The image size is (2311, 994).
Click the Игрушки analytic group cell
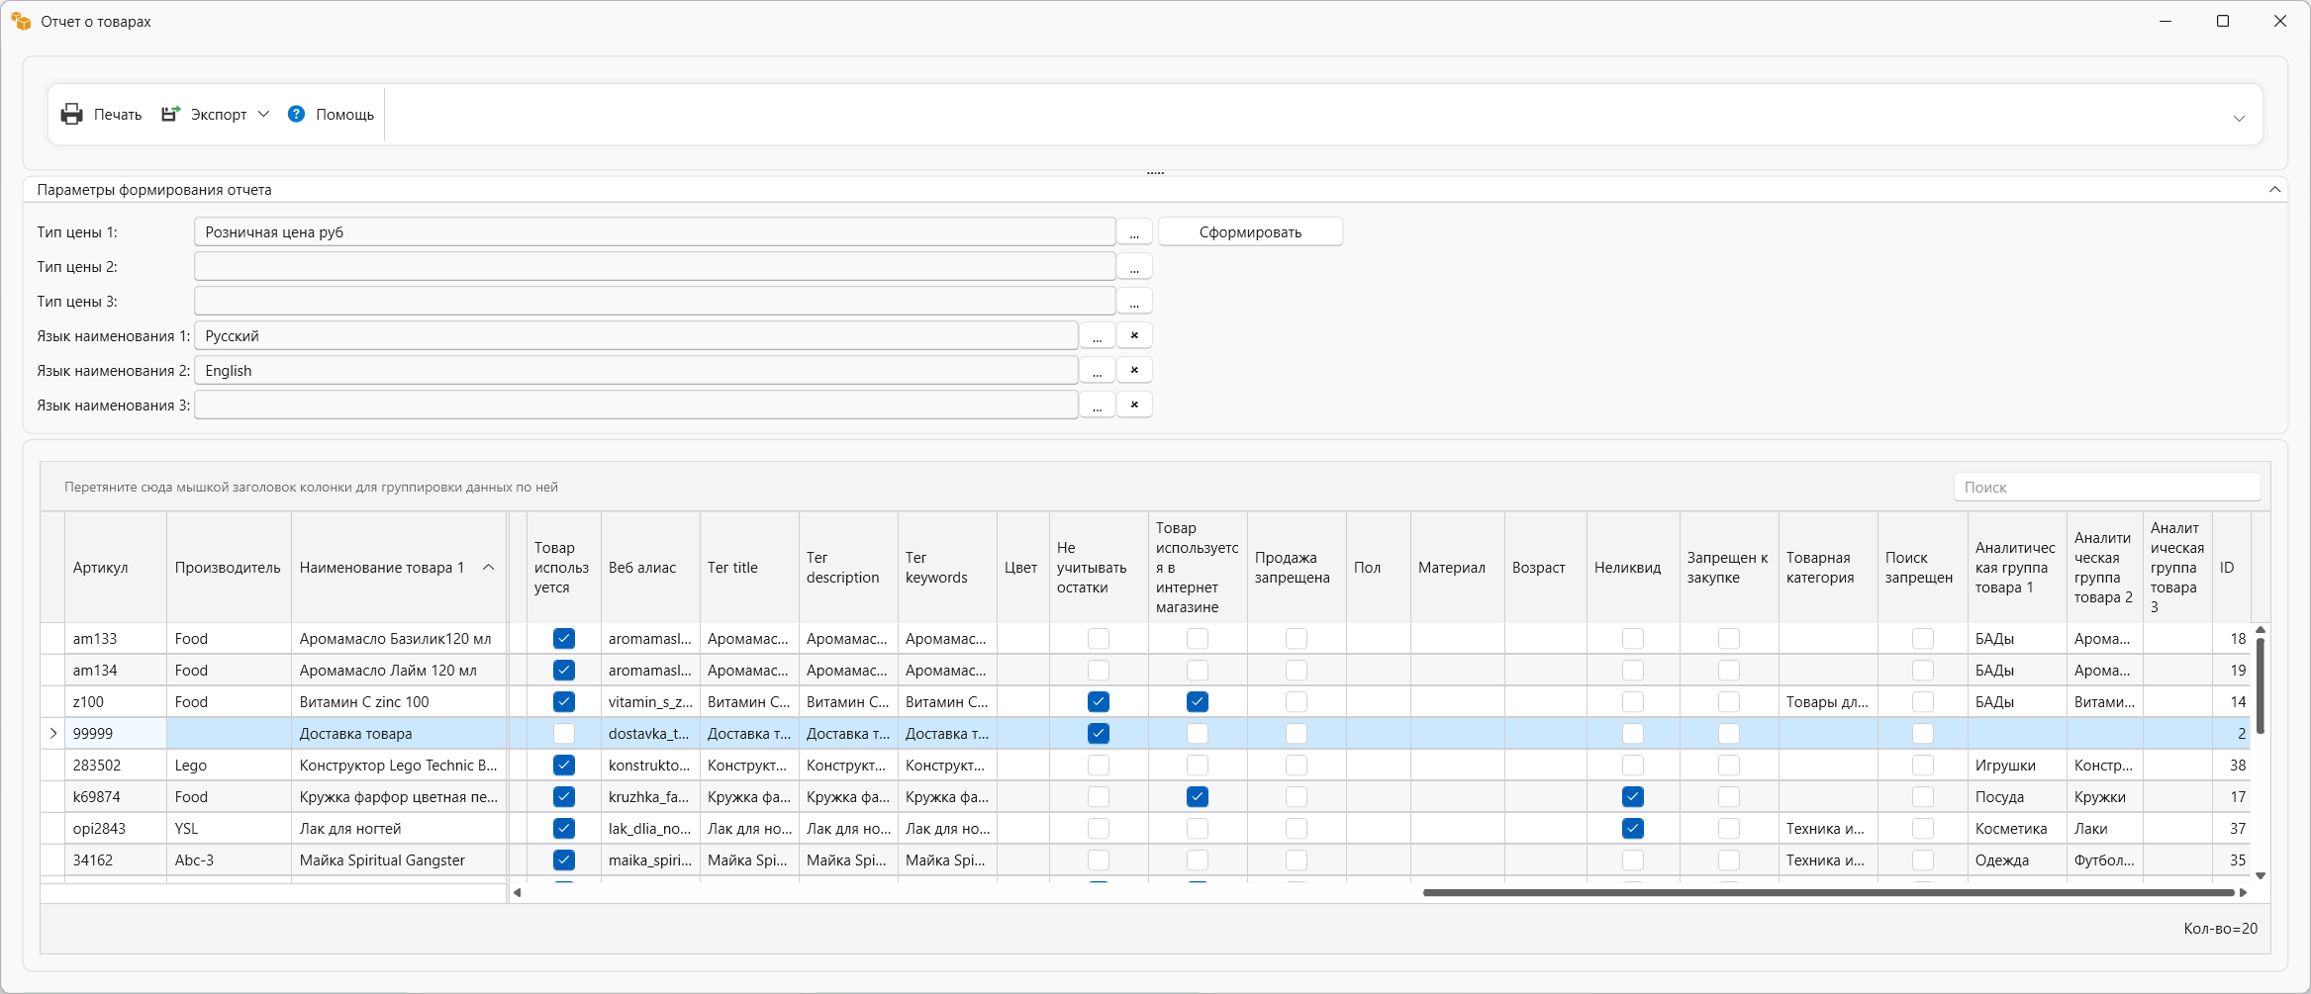coord(2017,766)
